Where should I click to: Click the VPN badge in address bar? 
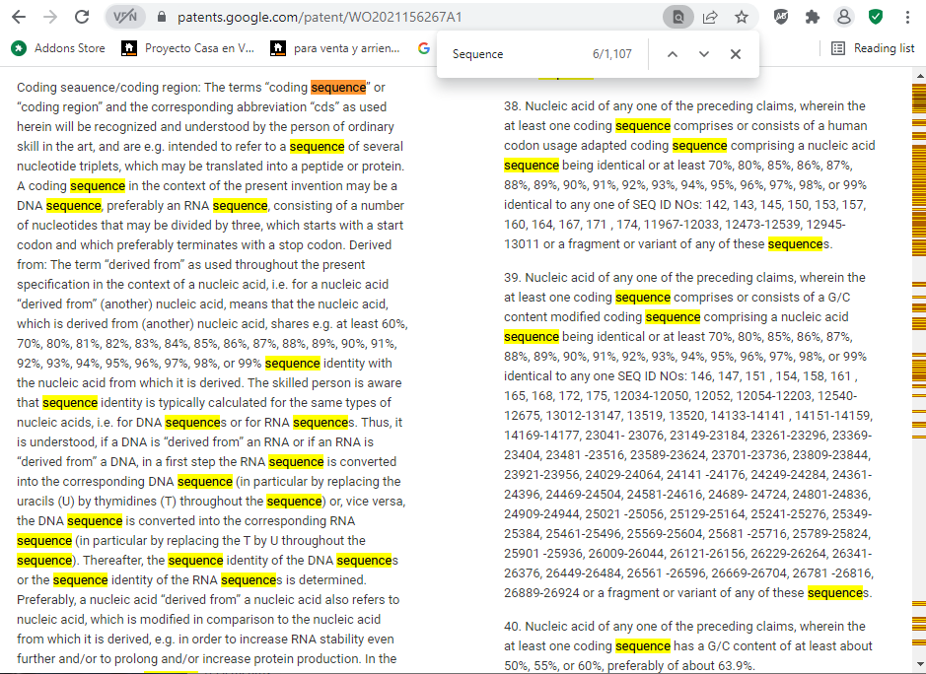[125, 17]
